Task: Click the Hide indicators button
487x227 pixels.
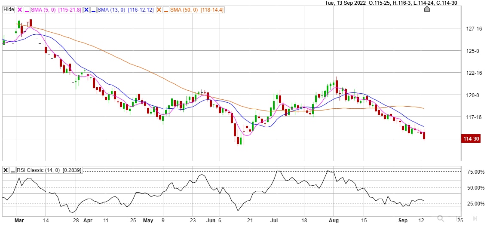Action: click(9, 9)
